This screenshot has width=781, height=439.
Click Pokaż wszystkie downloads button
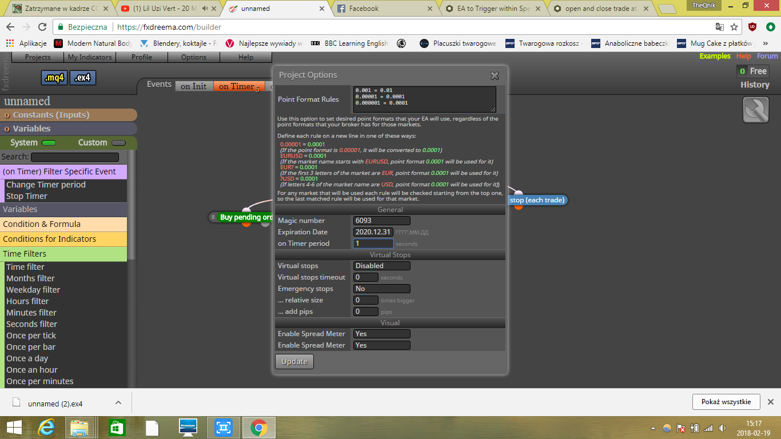point(726,402)
